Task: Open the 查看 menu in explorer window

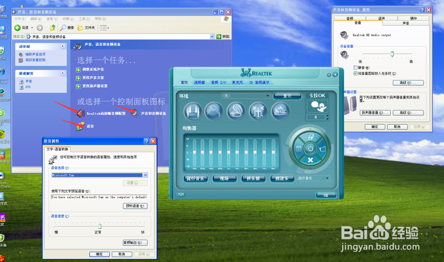Action: pyautogui.click(x=52, y=19)
